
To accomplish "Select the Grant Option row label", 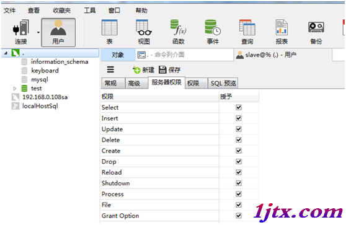I will 120,216.
